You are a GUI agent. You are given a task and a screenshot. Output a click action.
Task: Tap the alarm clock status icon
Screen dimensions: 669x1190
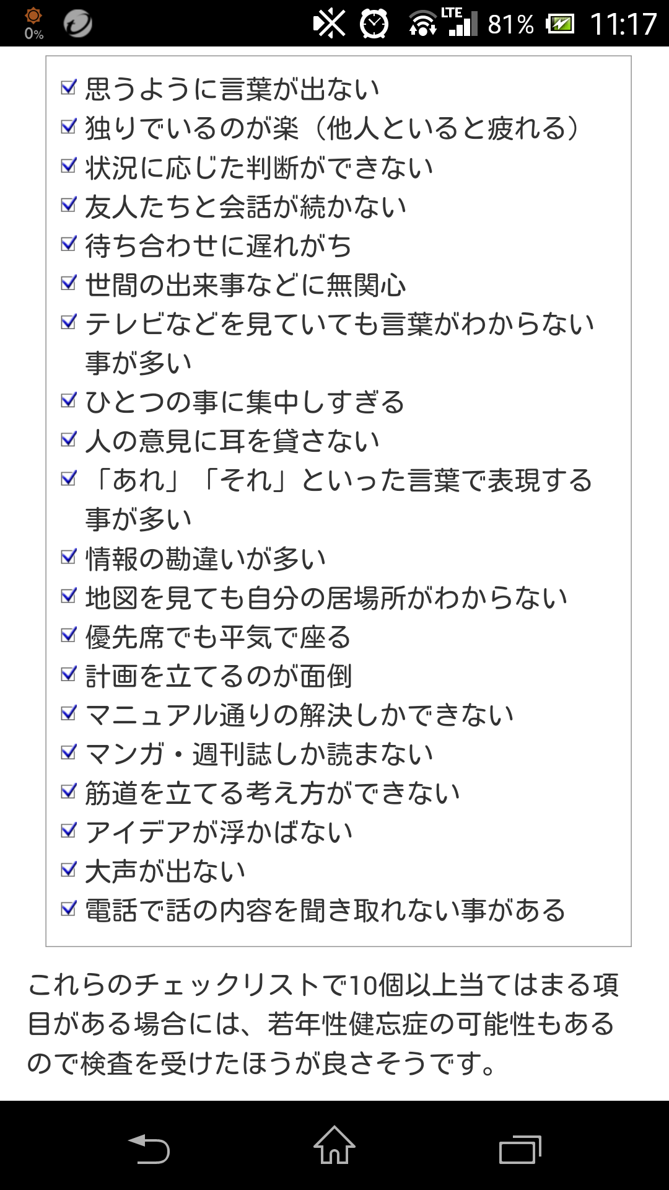[375, 24]
